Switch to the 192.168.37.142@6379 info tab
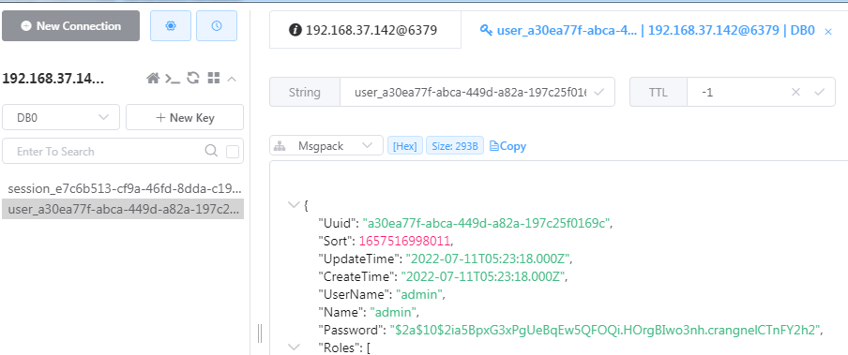The width and height of the screenshot is (848, 355). pos(365,30)
